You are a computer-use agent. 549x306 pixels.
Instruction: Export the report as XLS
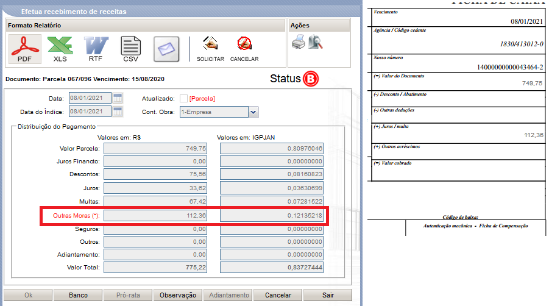click(60, 49)
